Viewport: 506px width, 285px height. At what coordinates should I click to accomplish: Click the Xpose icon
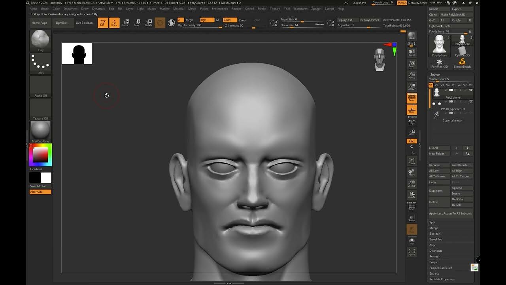coord(412,252)
